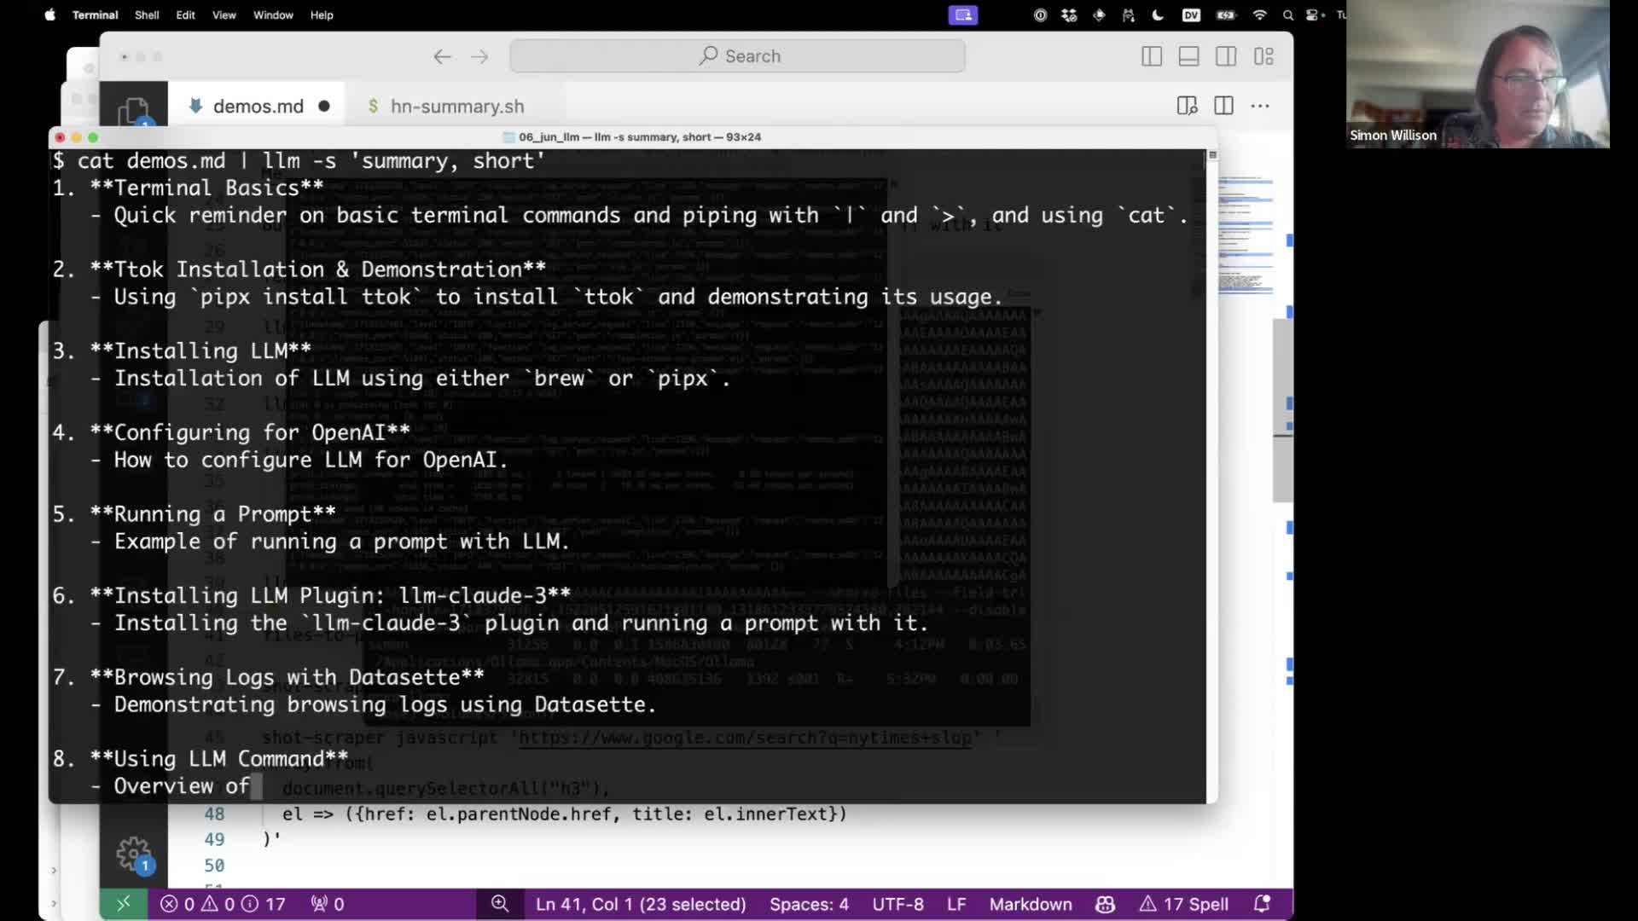Change file encoding UTF-8
Image resolution: width=1638 pixels, height=921 pixels.
click(897, 904)
